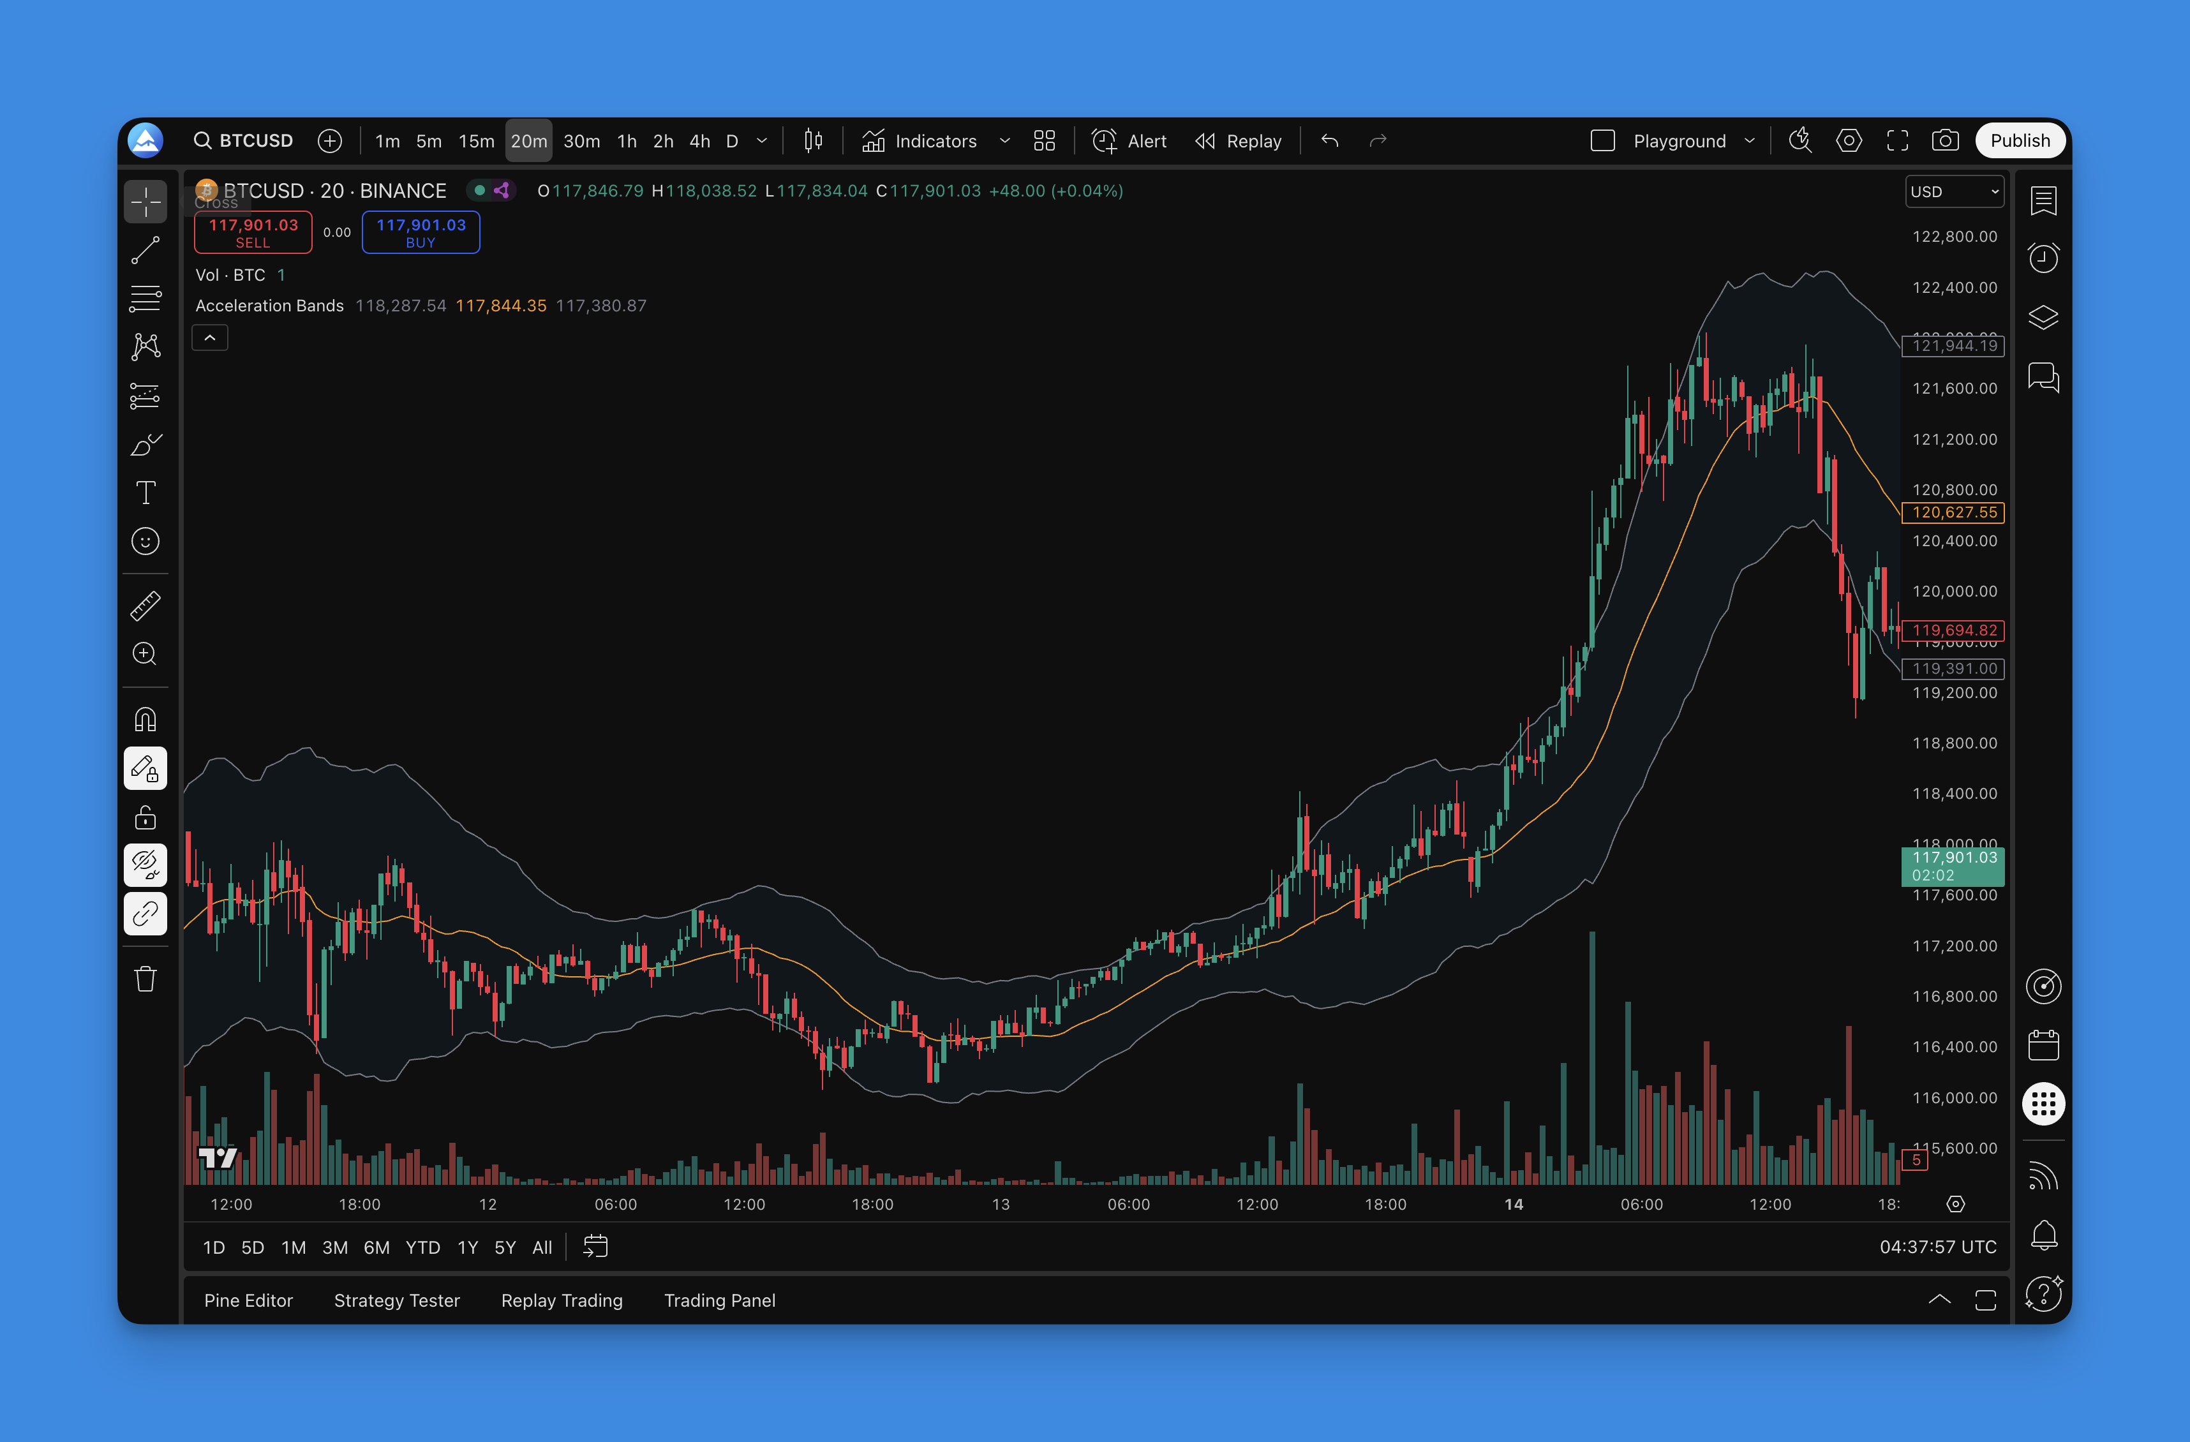Switch to the 30m timeframe
This screenshot has width=2190, height=1442.
pos(581,141)
